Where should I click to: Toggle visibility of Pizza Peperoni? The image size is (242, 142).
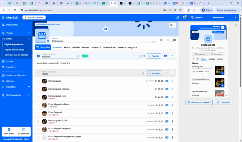tap(167, 113)
